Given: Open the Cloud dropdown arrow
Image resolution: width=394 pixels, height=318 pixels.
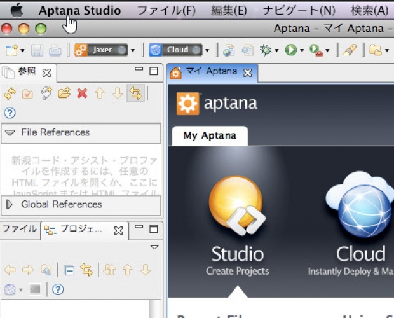Looking at the screenshot, I should pos(207,50).
